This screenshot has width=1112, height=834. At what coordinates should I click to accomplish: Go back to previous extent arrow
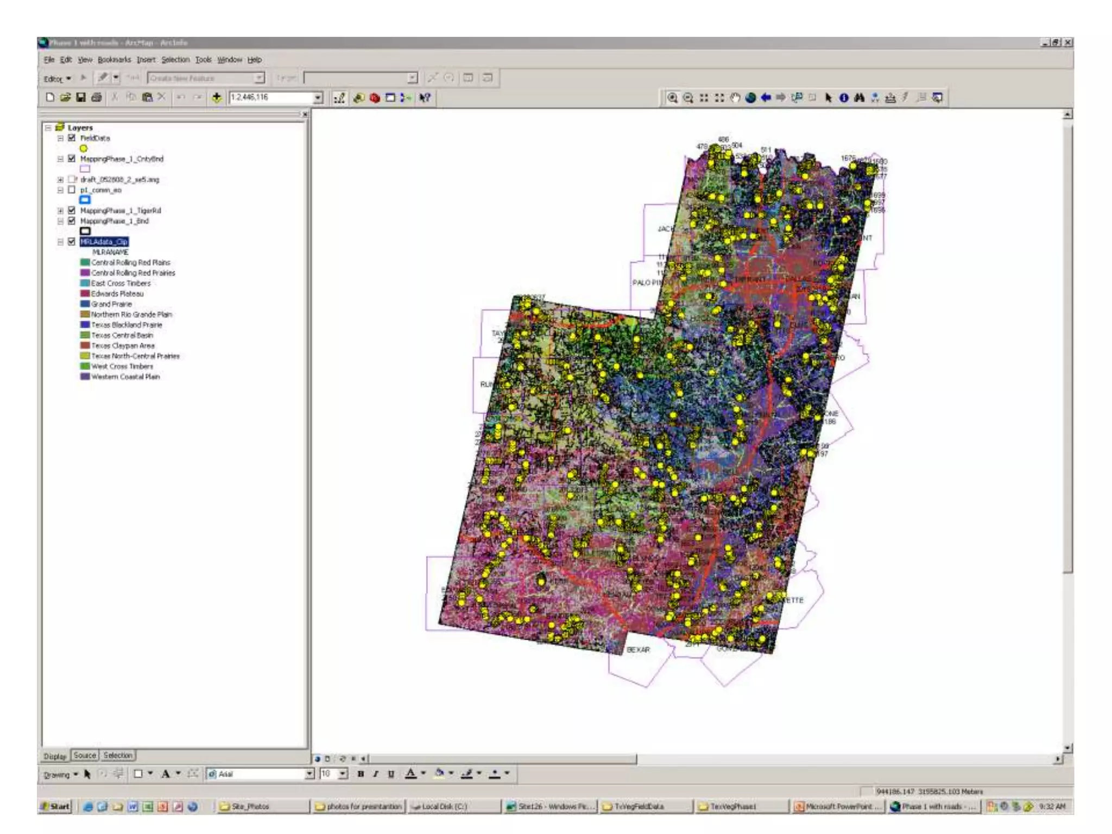click(766, 98)
